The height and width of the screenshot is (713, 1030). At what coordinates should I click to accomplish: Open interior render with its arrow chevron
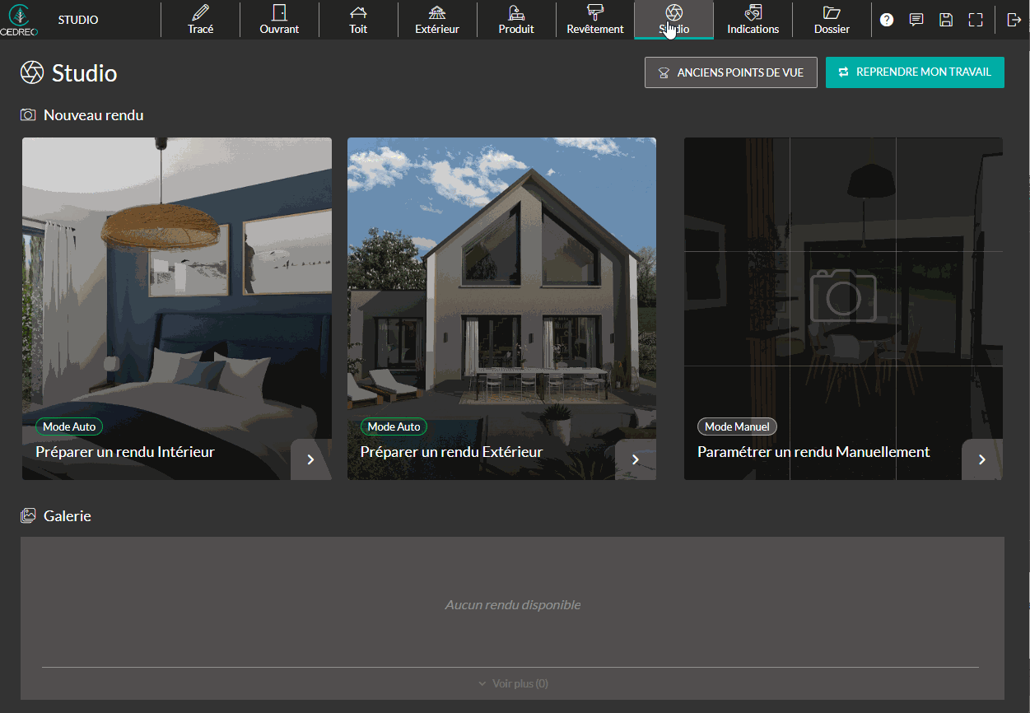click(310, 459)
